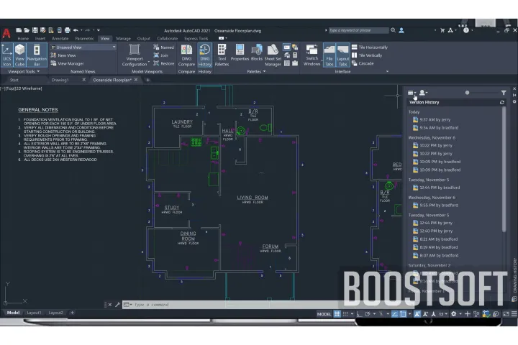Screen dimensions: 518x345
Task: Open the Unsaved View dropdown
Action: pos(83,47)
